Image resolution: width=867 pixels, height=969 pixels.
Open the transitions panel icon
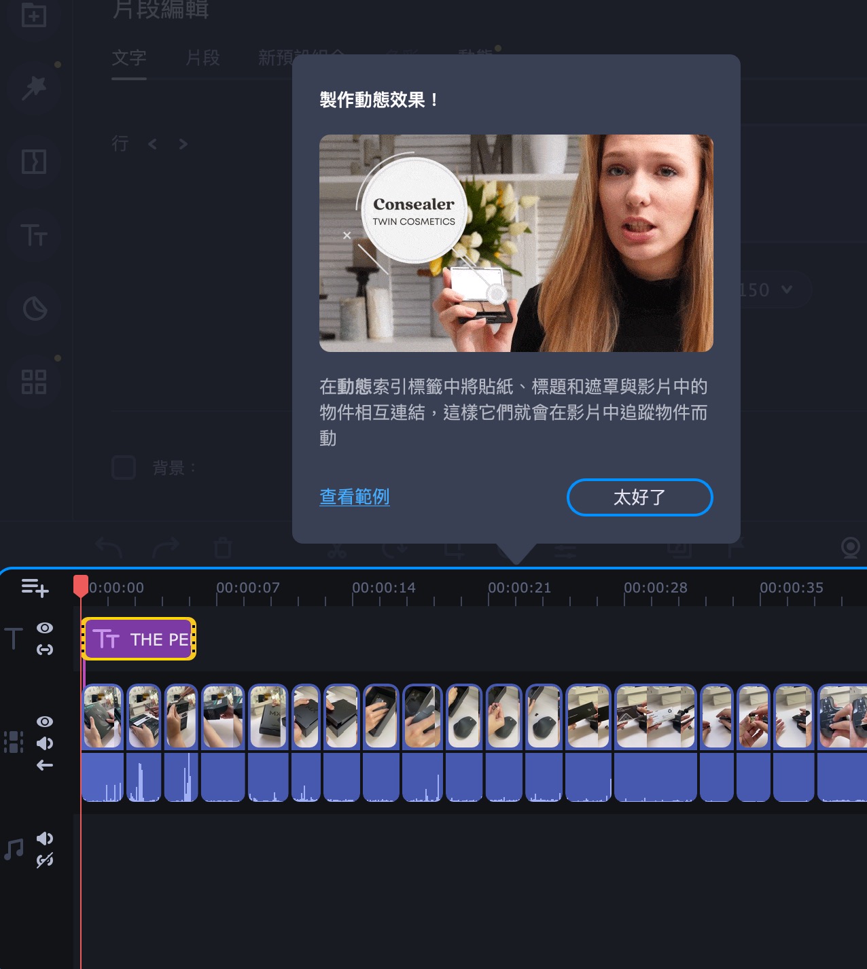coord(34,162)
